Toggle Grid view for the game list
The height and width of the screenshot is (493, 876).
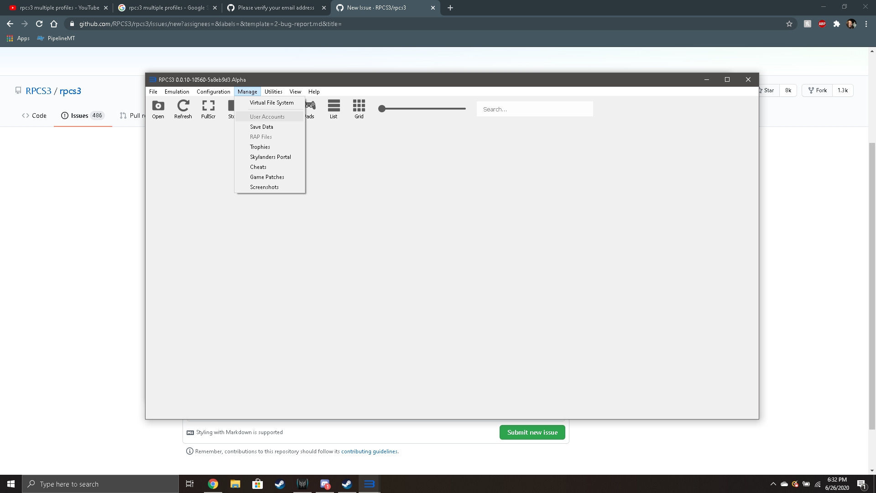[359, 109]
